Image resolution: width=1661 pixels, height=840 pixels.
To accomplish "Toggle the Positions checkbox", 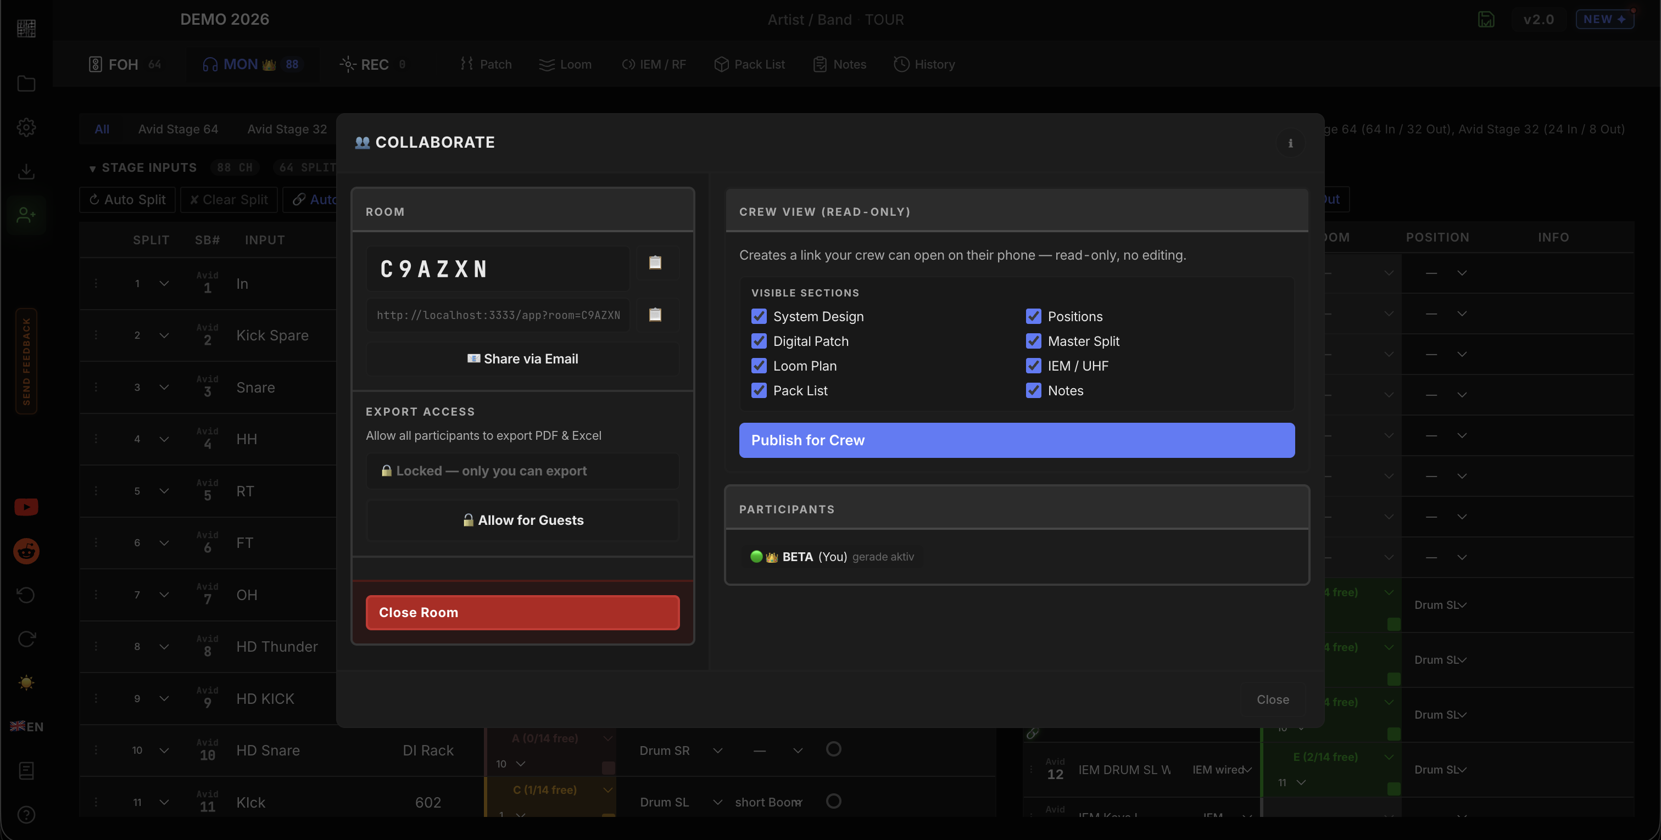I will click(x=1034, y=317).
